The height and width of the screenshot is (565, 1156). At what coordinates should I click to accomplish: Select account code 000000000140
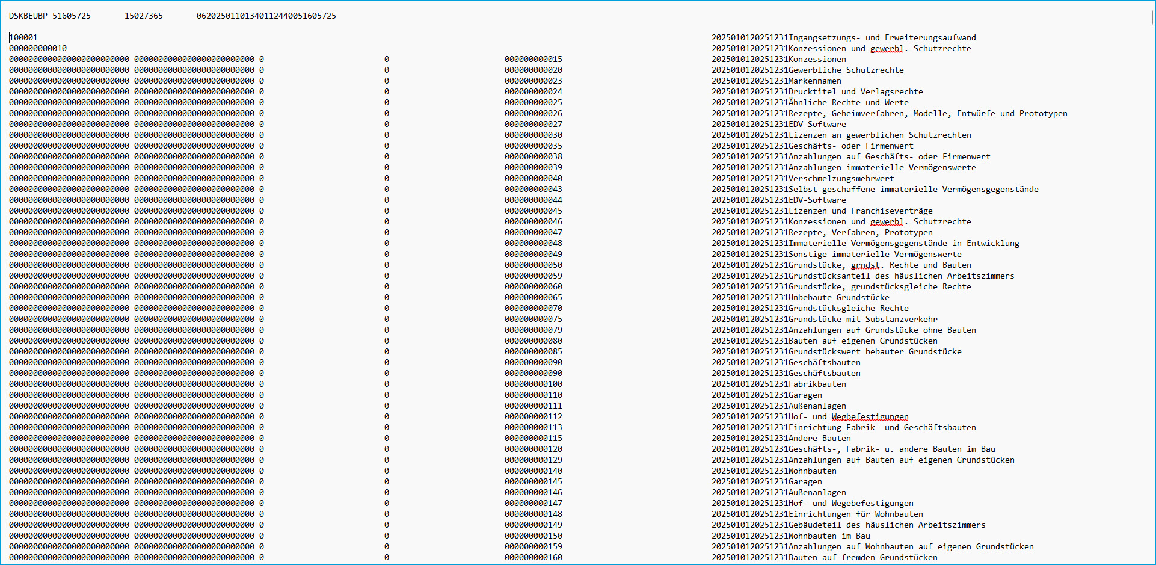tap(533, 471)
